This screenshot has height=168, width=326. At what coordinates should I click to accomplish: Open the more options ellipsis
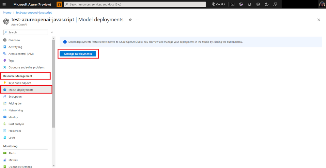137,20
